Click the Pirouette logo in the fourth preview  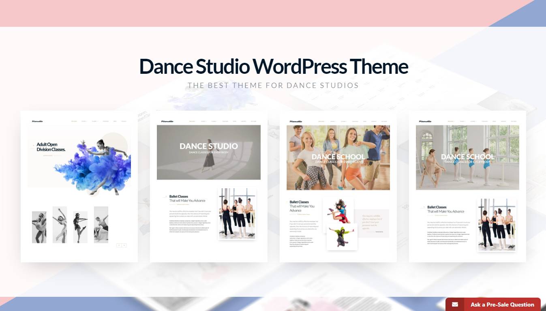point(425,121)
